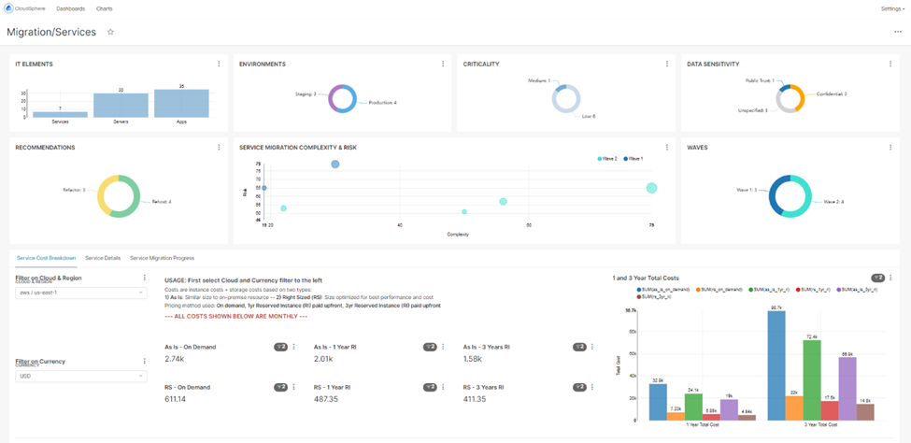Click the 2.74k value under As Is - On Demand
Screen dimensions: 911x443
coord(174,359)
